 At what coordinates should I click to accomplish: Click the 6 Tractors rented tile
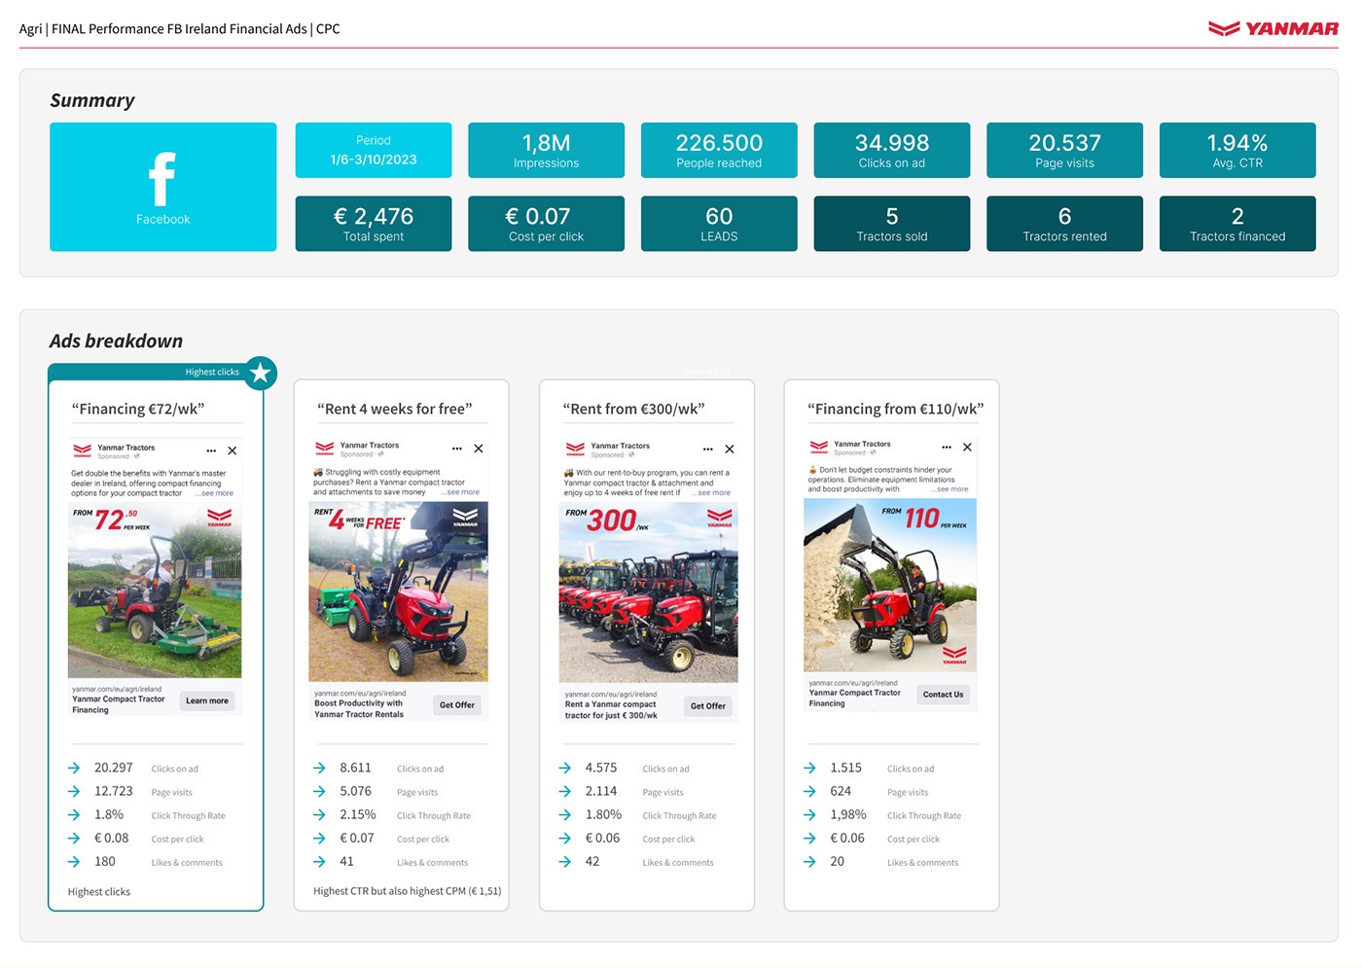click(1065, 224)
